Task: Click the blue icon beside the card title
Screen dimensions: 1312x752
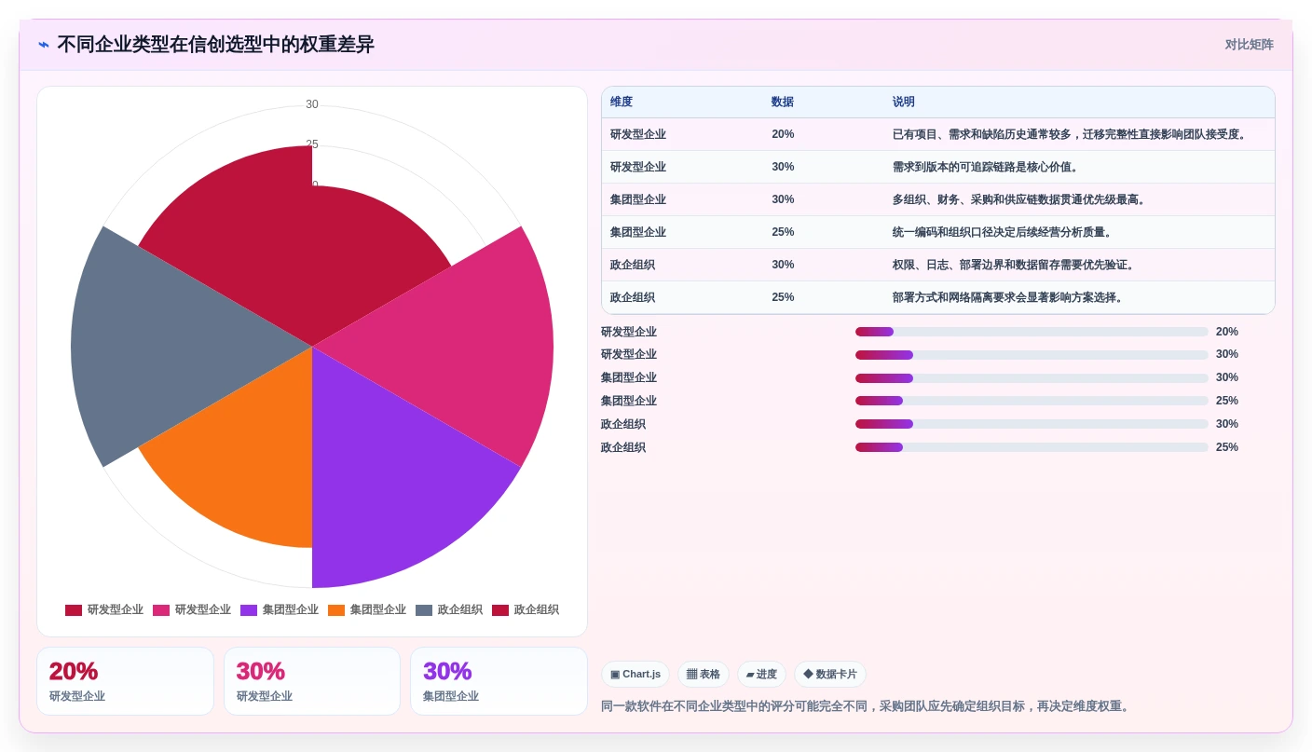Action: (44, 45)
